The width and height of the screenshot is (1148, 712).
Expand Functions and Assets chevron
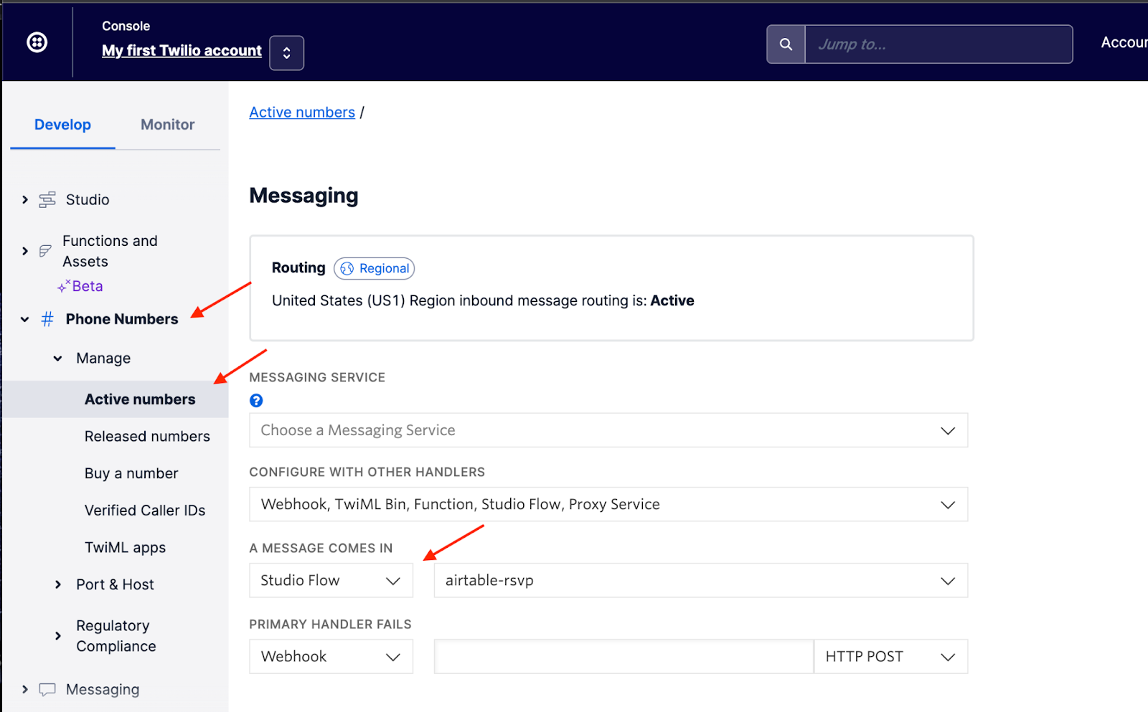(25, 251)
